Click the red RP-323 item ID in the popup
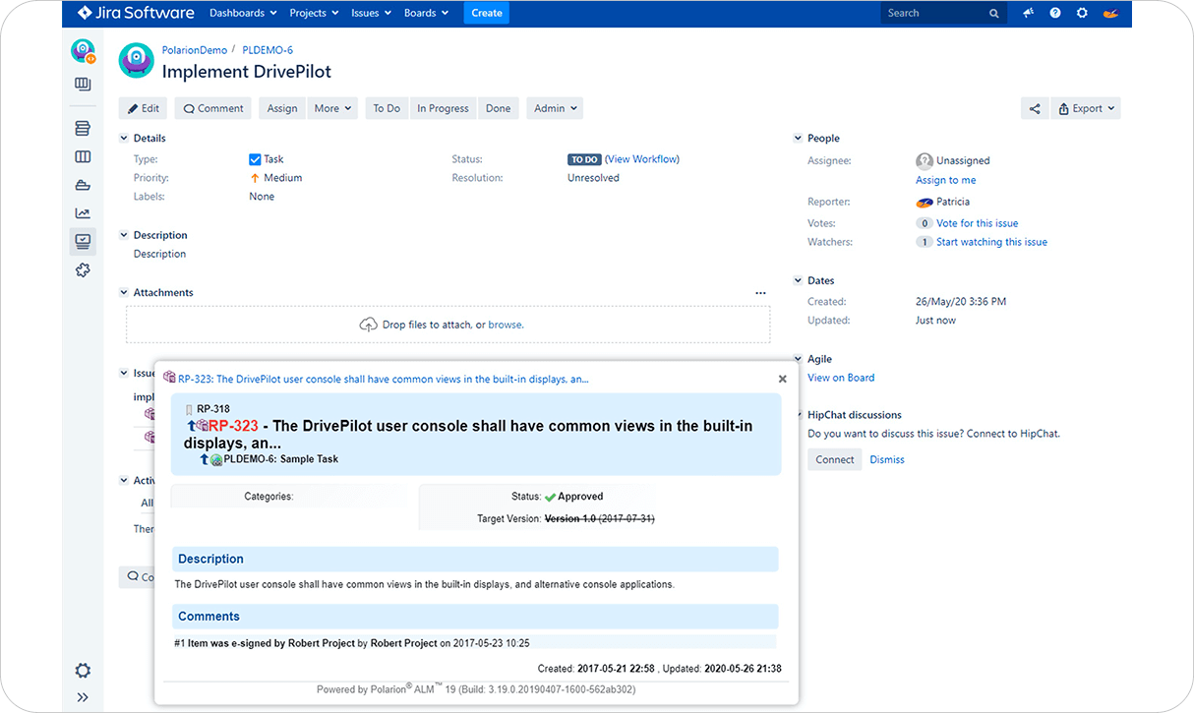The width and height of the screenshot is (1194, 713). (233, 426)
